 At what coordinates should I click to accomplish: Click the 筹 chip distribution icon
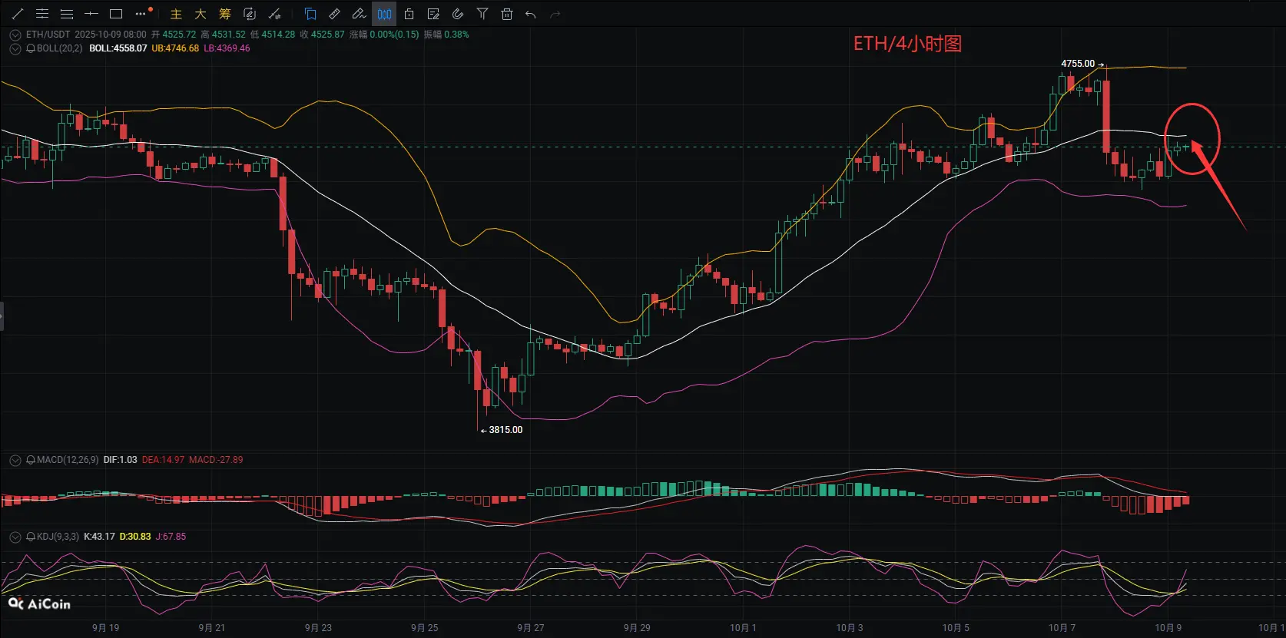coord(225,14)
